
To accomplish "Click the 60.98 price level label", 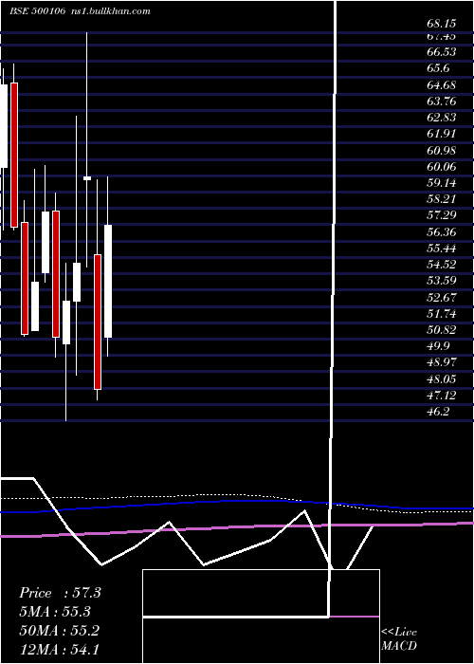I will 442,150.
